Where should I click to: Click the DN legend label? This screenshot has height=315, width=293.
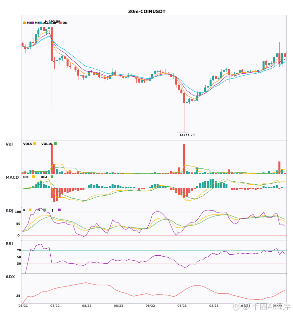pyautogui.click(x=65, y=23)
